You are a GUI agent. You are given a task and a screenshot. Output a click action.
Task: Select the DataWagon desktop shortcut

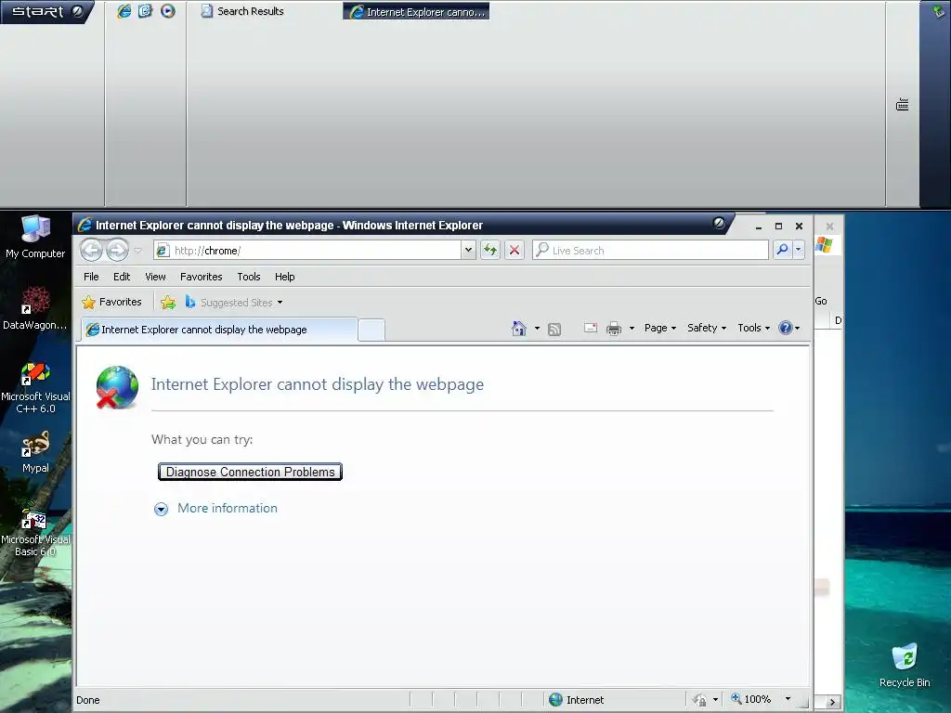point(35,308)
